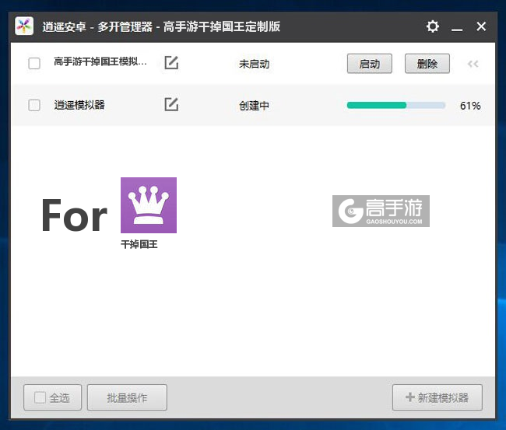Click the purple crown 干掉国王 icon

149,205
